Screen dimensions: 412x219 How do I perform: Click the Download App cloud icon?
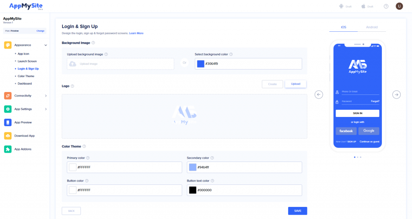coord(8,136)
